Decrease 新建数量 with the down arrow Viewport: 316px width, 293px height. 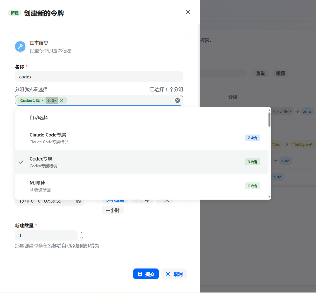pos(81,238)
